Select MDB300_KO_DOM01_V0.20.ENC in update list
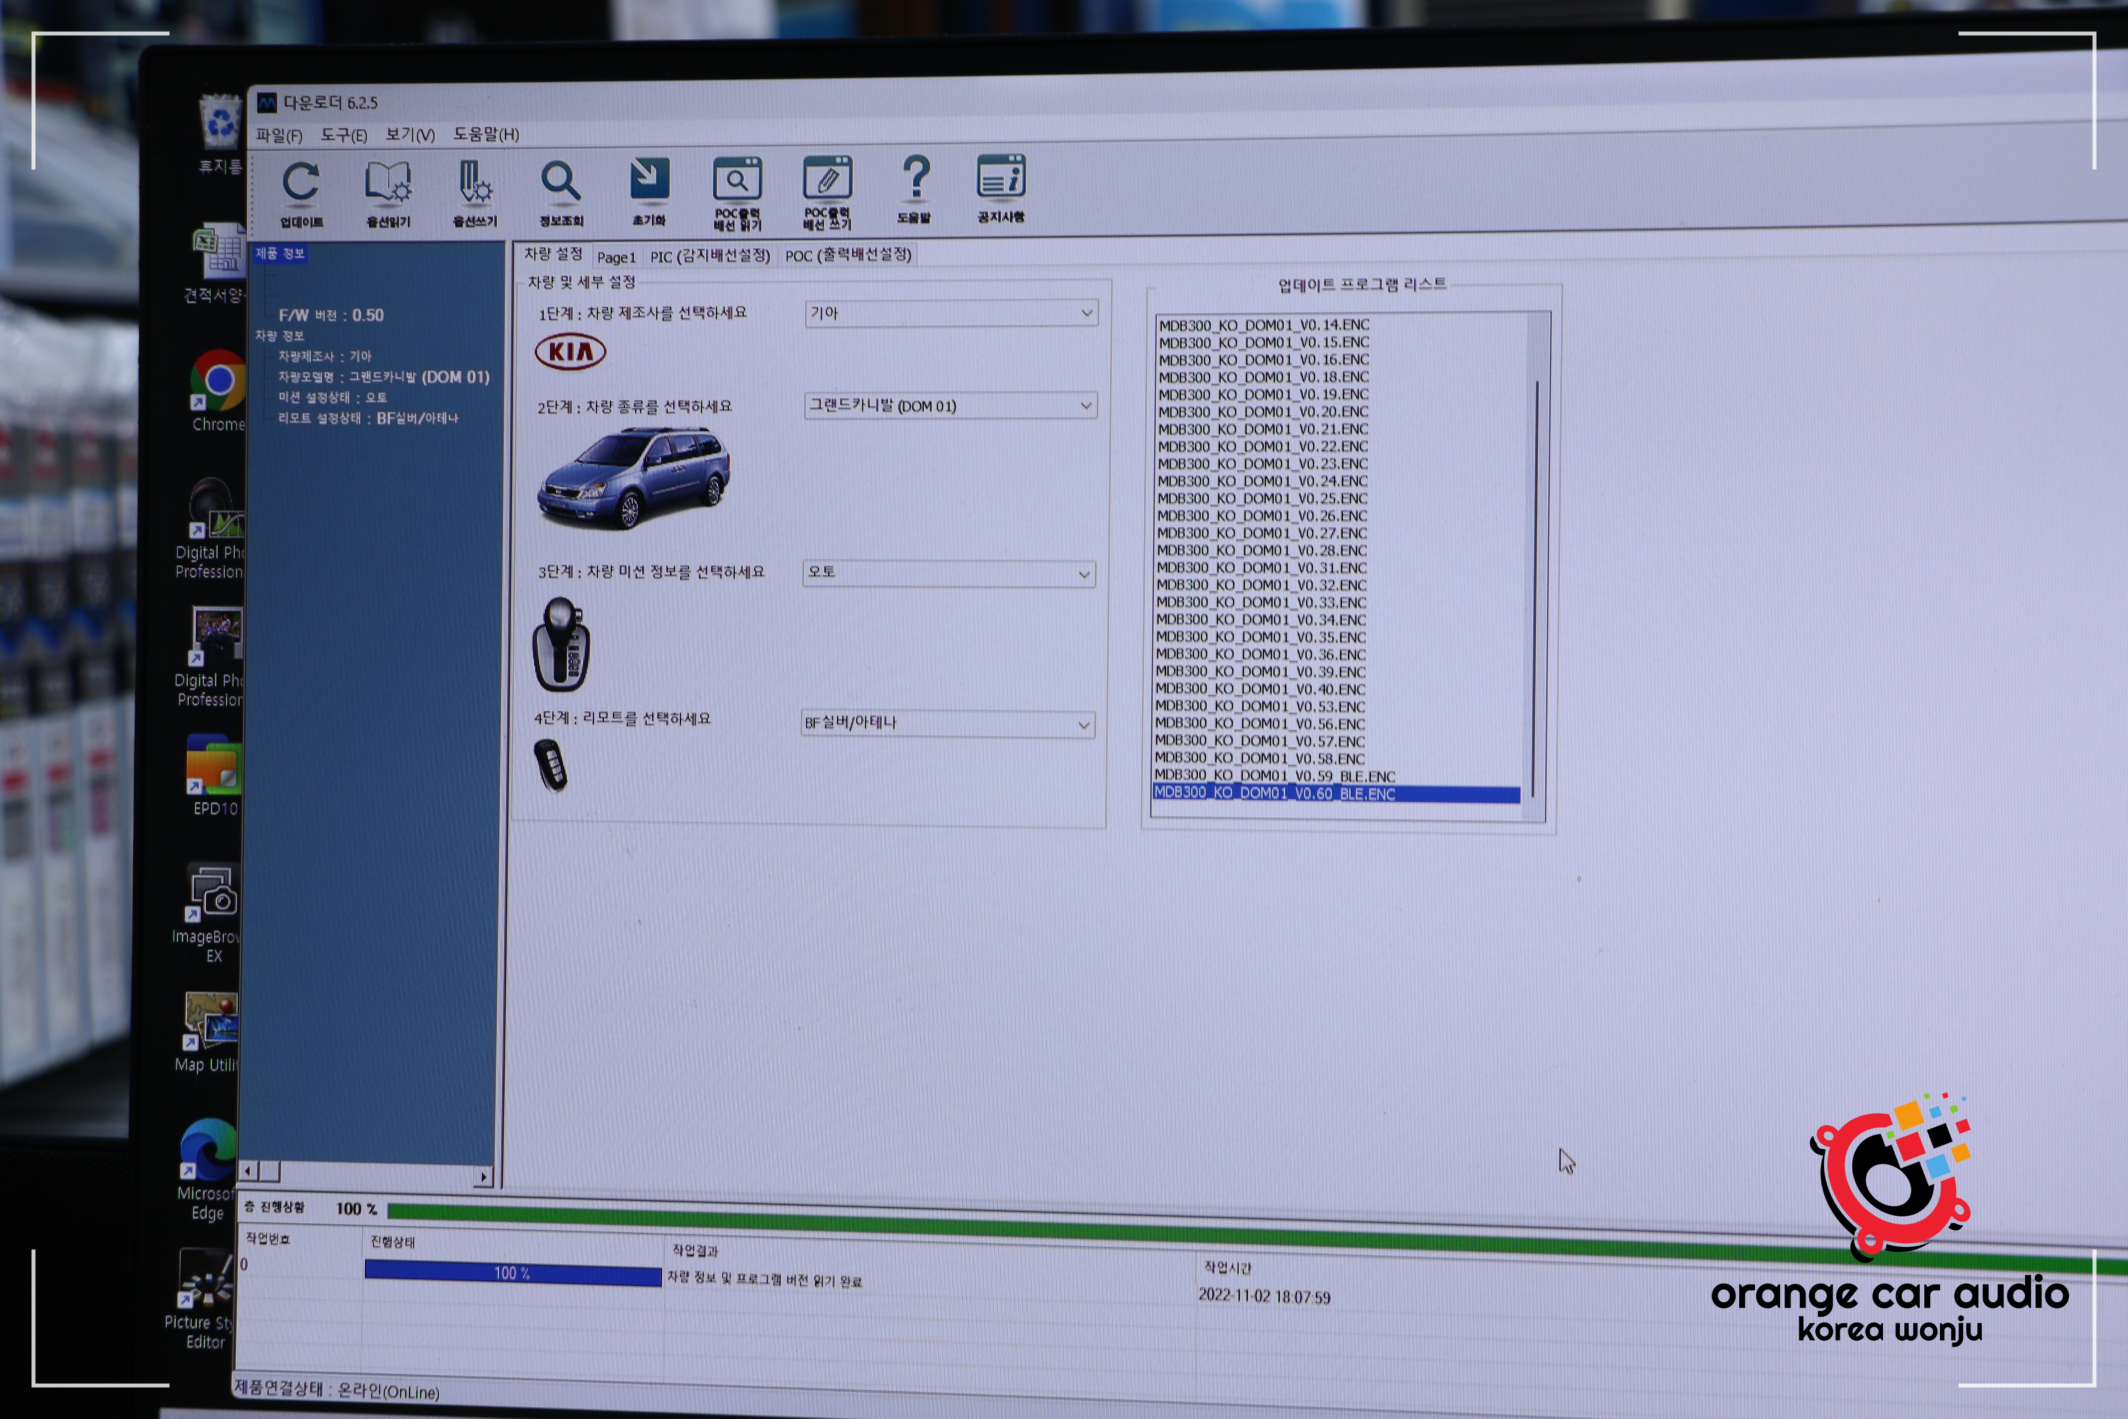The image size is (2128, 1419). pos(1262,412)
